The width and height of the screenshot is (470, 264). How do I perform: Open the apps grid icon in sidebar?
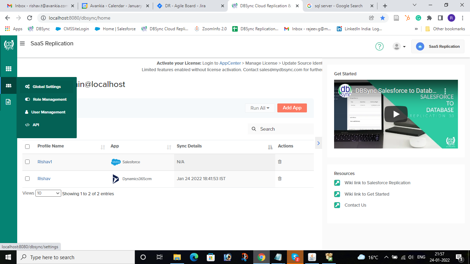(9, 69)
